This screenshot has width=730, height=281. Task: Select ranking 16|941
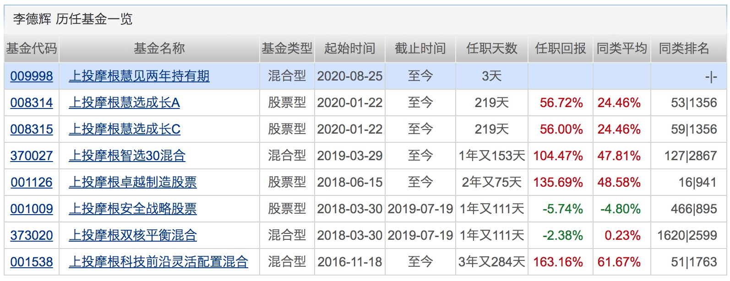click(x=697, y=182)
